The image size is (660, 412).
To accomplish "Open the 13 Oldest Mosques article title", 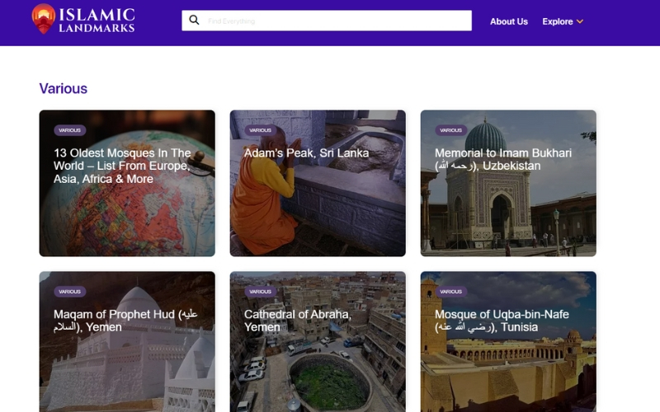I will (122, 166).
